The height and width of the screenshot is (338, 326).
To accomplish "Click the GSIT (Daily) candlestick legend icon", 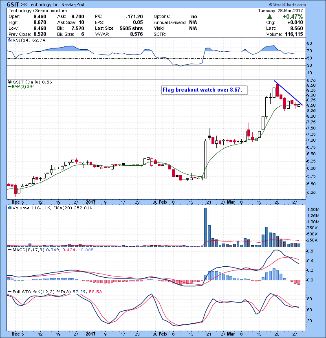I will 10,82.
